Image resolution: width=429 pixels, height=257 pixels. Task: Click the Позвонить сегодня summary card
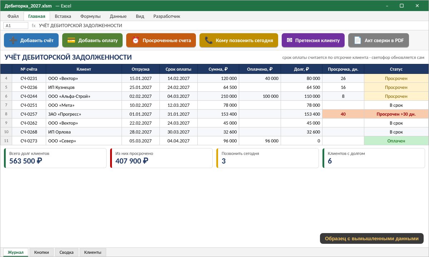point(267,158)
